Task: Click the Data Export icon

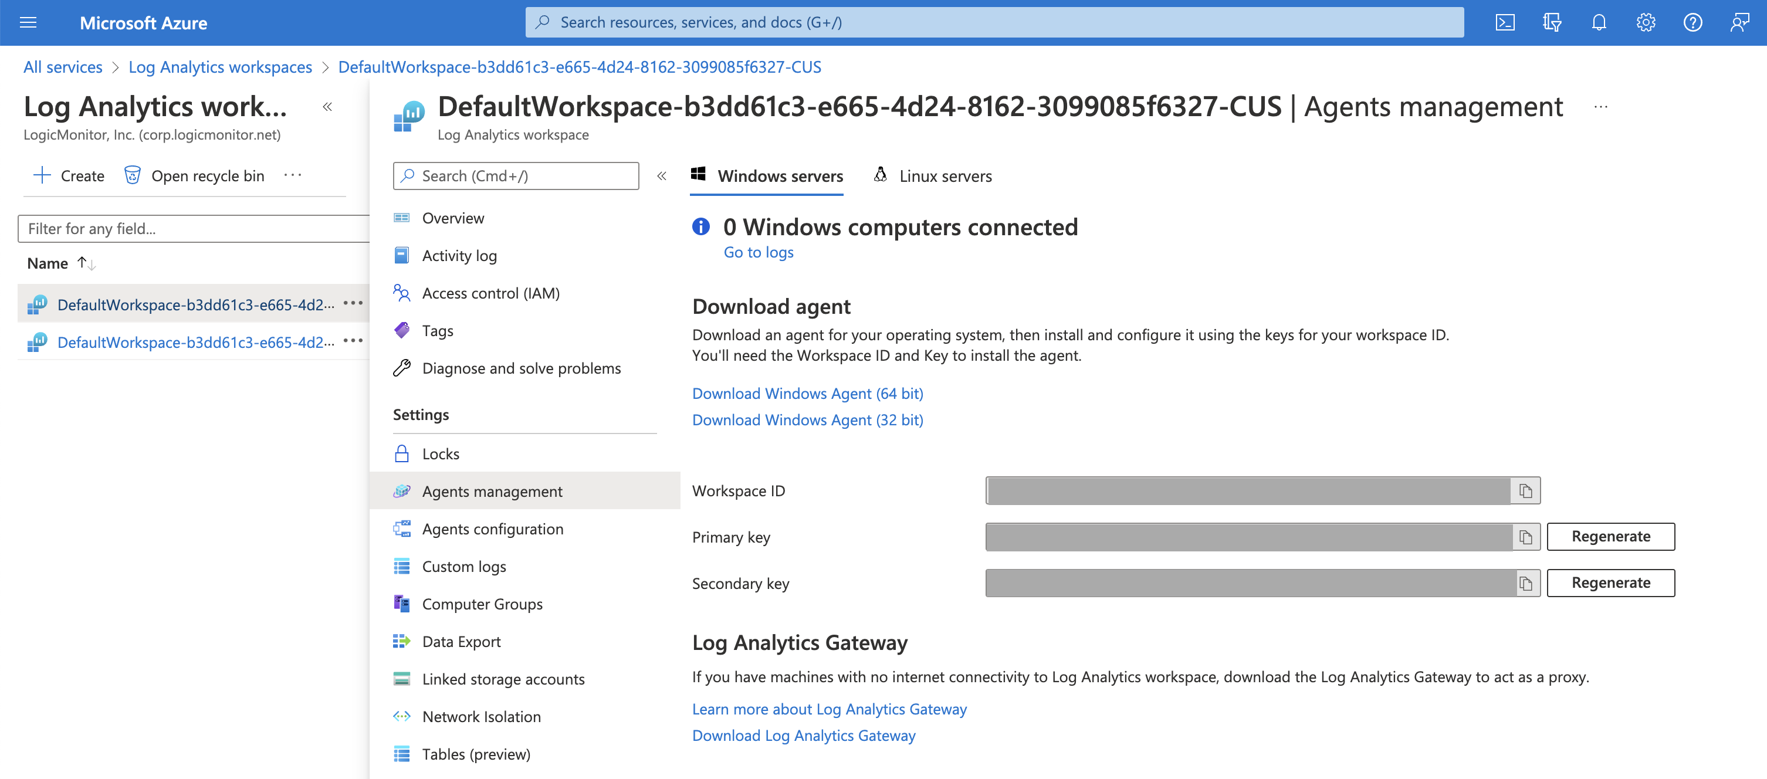Action: (x=402, y=641)
